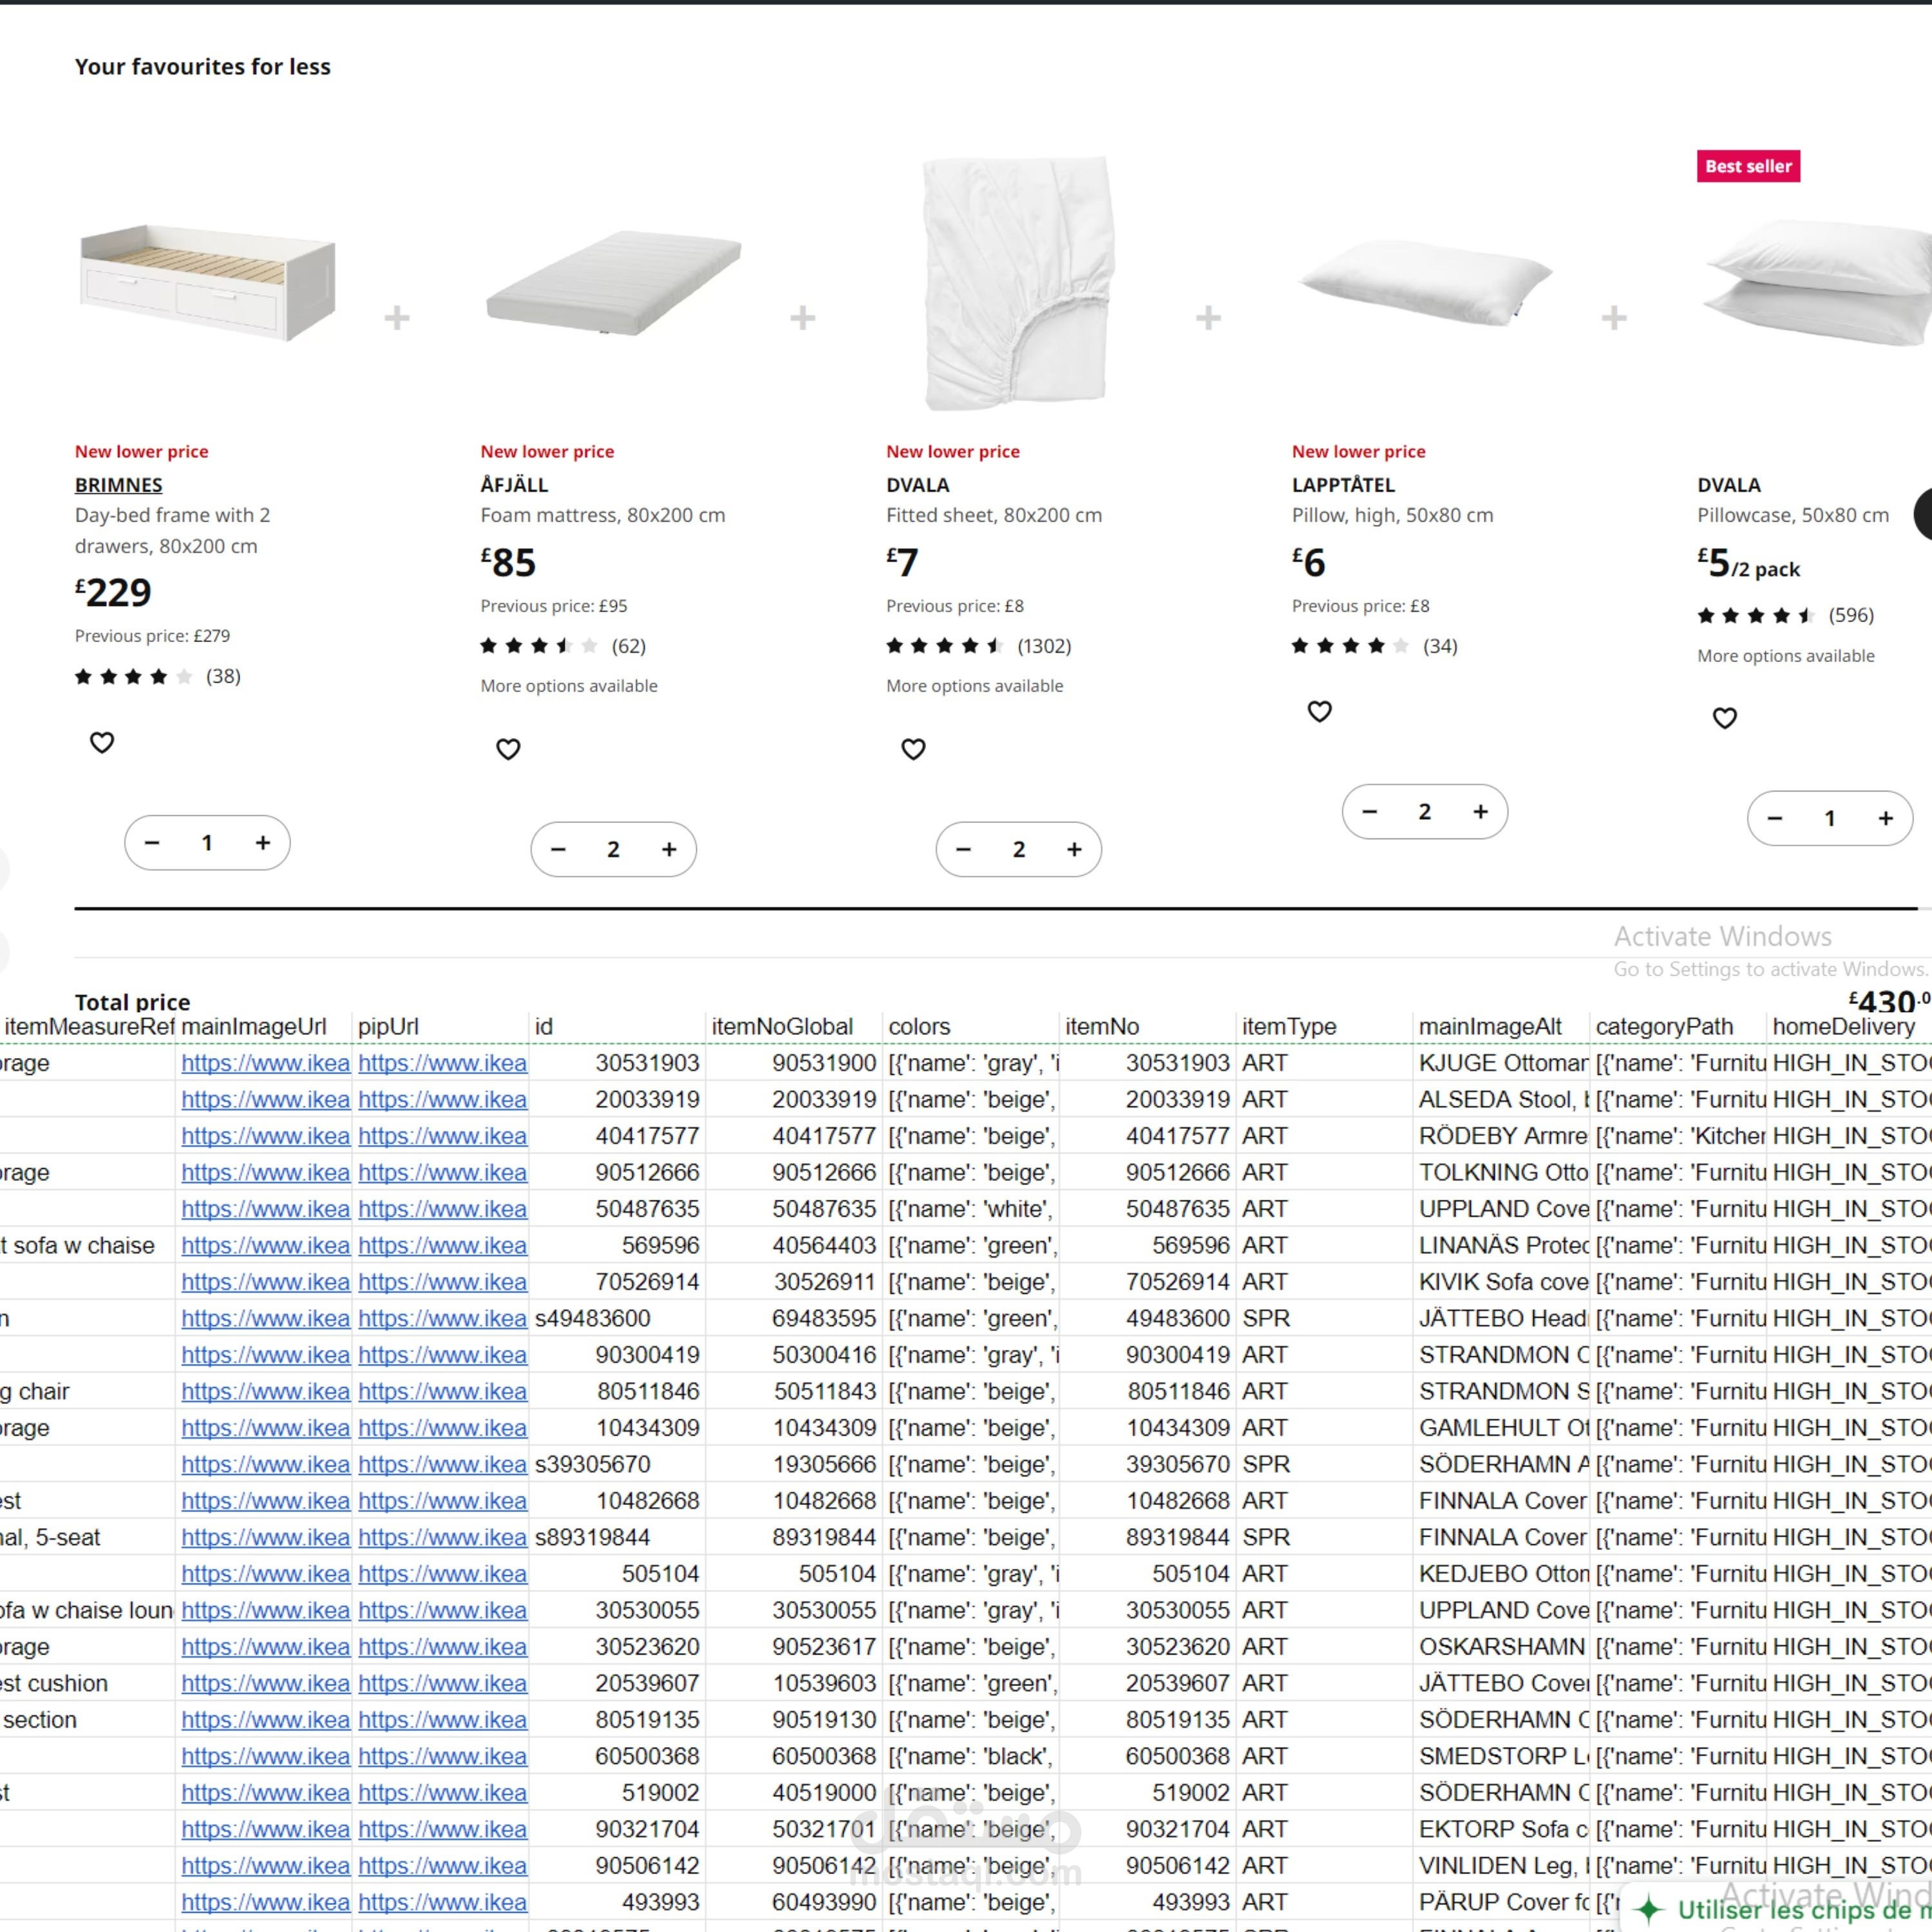The width and height of the screenshot is (1932, 1932).
Task: Select the 'itemNoGlobal' column header
Action: pos(795,1026)
